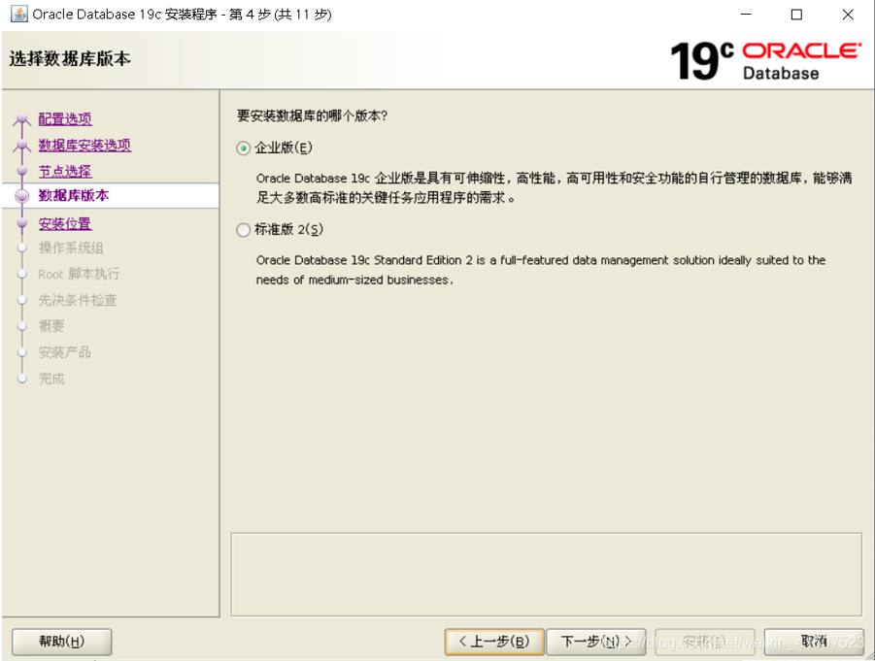
Task: Click the step node beside 节点选择
Action: tap(22, 171)
